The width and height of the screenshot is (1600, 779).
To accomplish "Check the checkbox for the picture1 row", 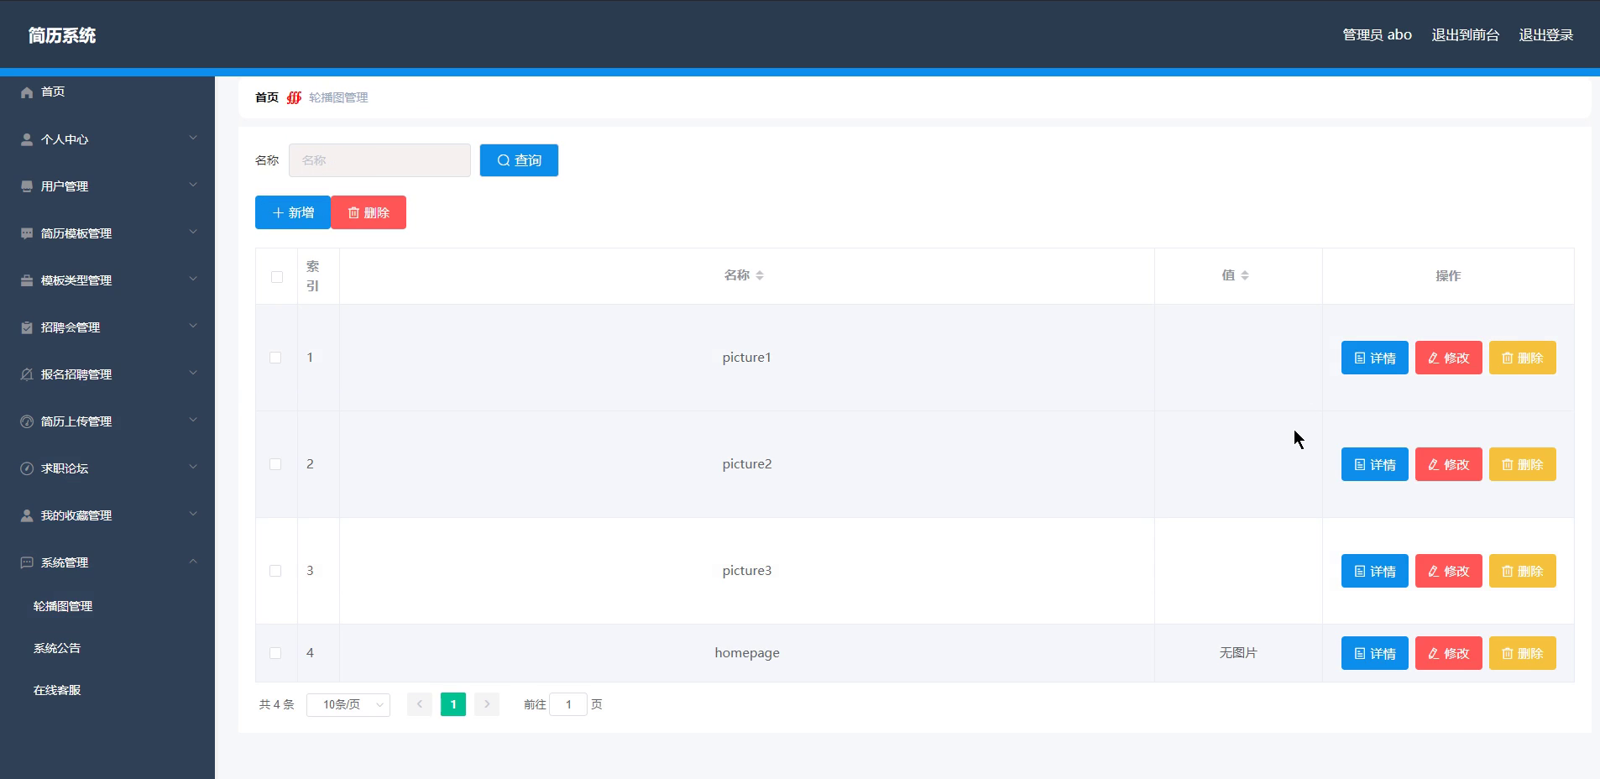I will click(x=275, y=358).
